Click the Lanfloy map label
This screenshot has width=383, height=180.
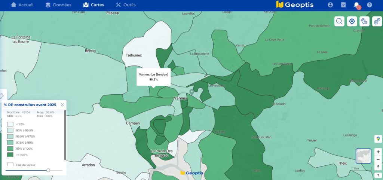click(x=300, y=171)
